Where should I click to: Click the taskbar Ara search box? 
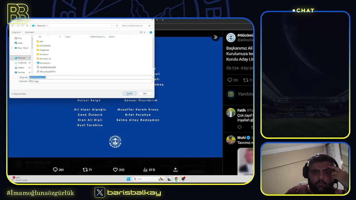point(149,179)
